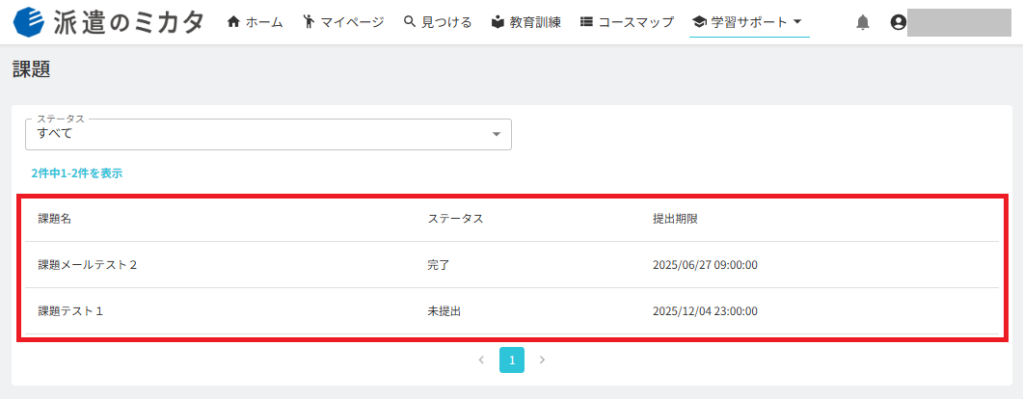1023x399 pixels.
Task: Click the person icon beside マイページ
Action: tap(309, 22)
